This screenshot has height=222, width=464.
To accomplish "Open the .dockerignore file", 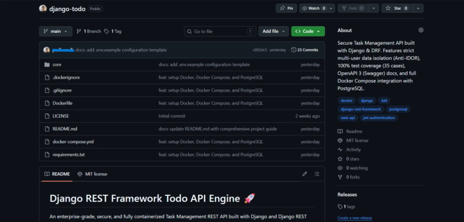I will pos(66,78).
